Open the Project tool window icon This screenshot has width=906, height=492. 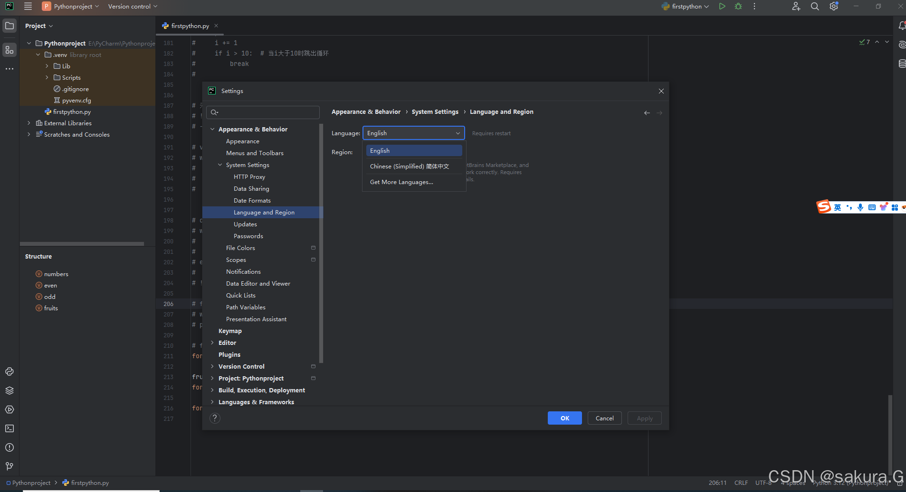tap(10, 26)
